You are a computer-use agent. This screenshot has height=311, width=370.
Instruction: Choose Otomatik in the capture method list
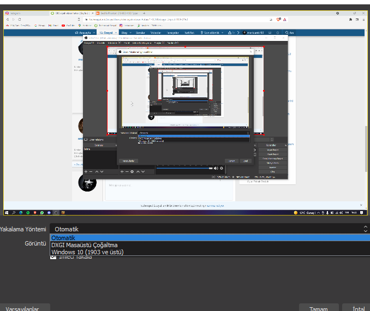click(x=210, y=238)
